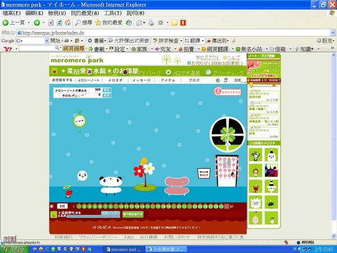The image size is (337, 253).
Task: Select the メッセージ tab
Action: coord(141,80)
